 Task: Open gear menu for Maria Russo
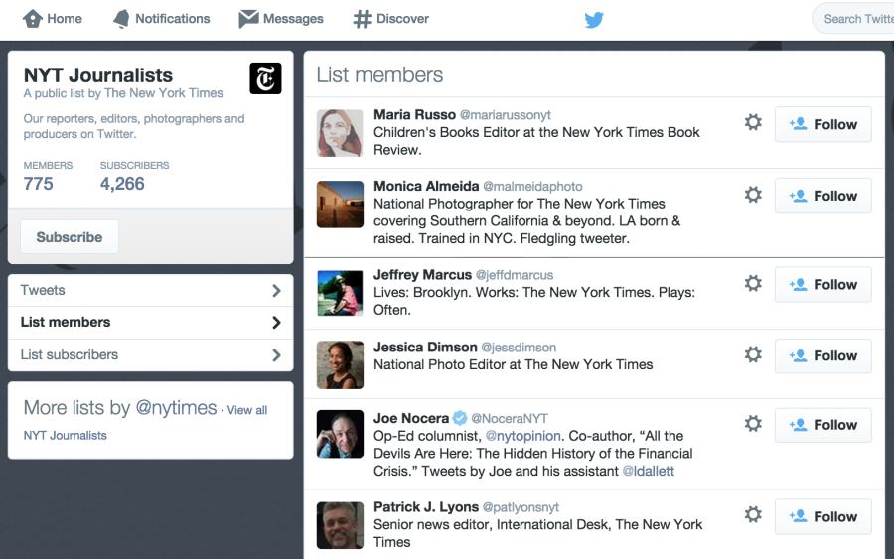pyautogui.click(x=753, y=122)
